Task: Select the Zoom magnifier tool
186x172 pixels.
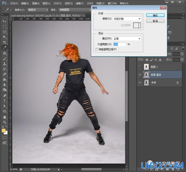Action: 4,122
